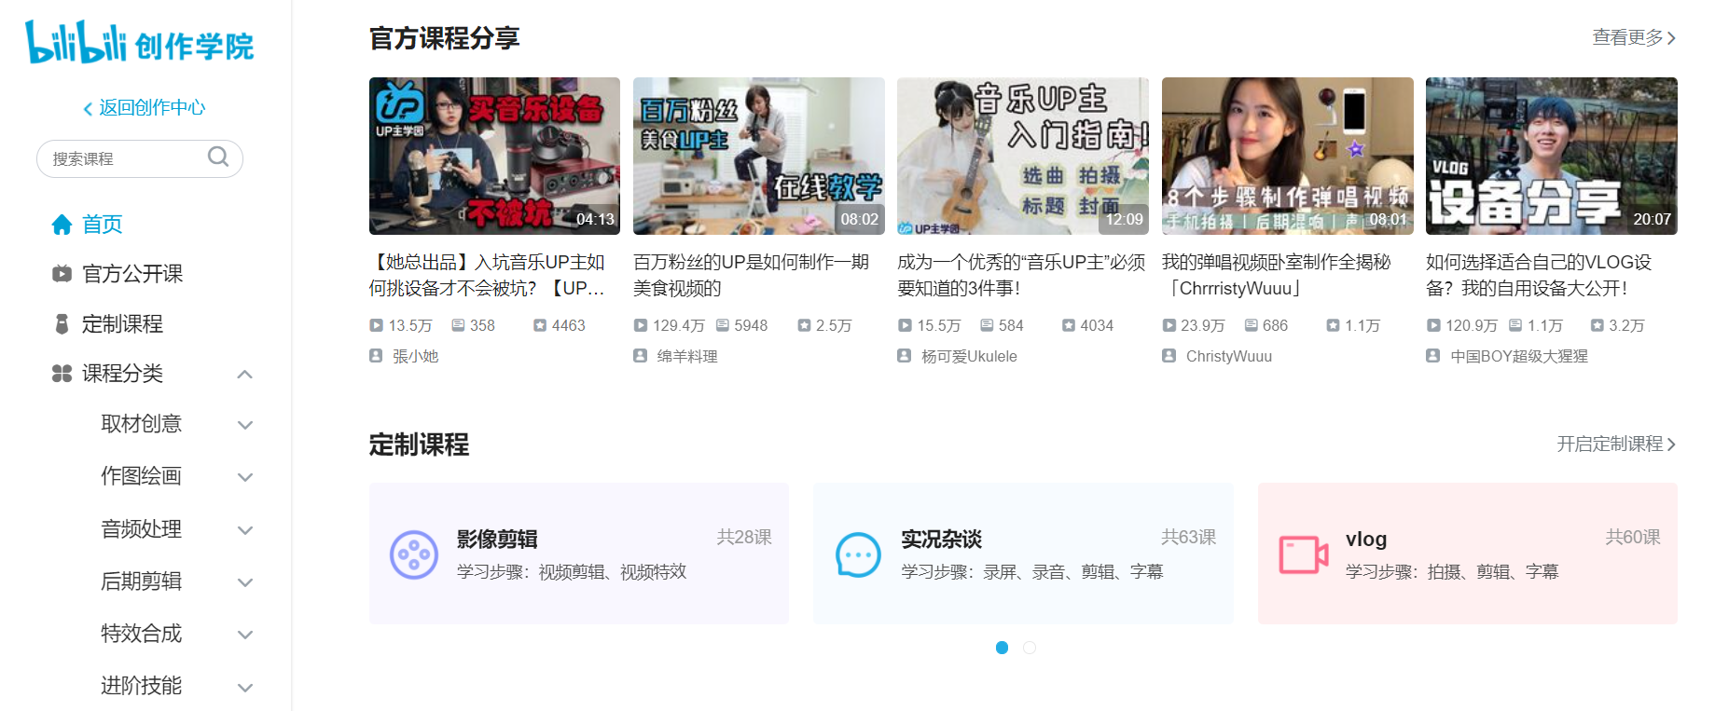Viewport: 1715px width, 711px height.
Task: Click the author icon beside 杨可爱Ukulele
Action: [x=905, y=356]
